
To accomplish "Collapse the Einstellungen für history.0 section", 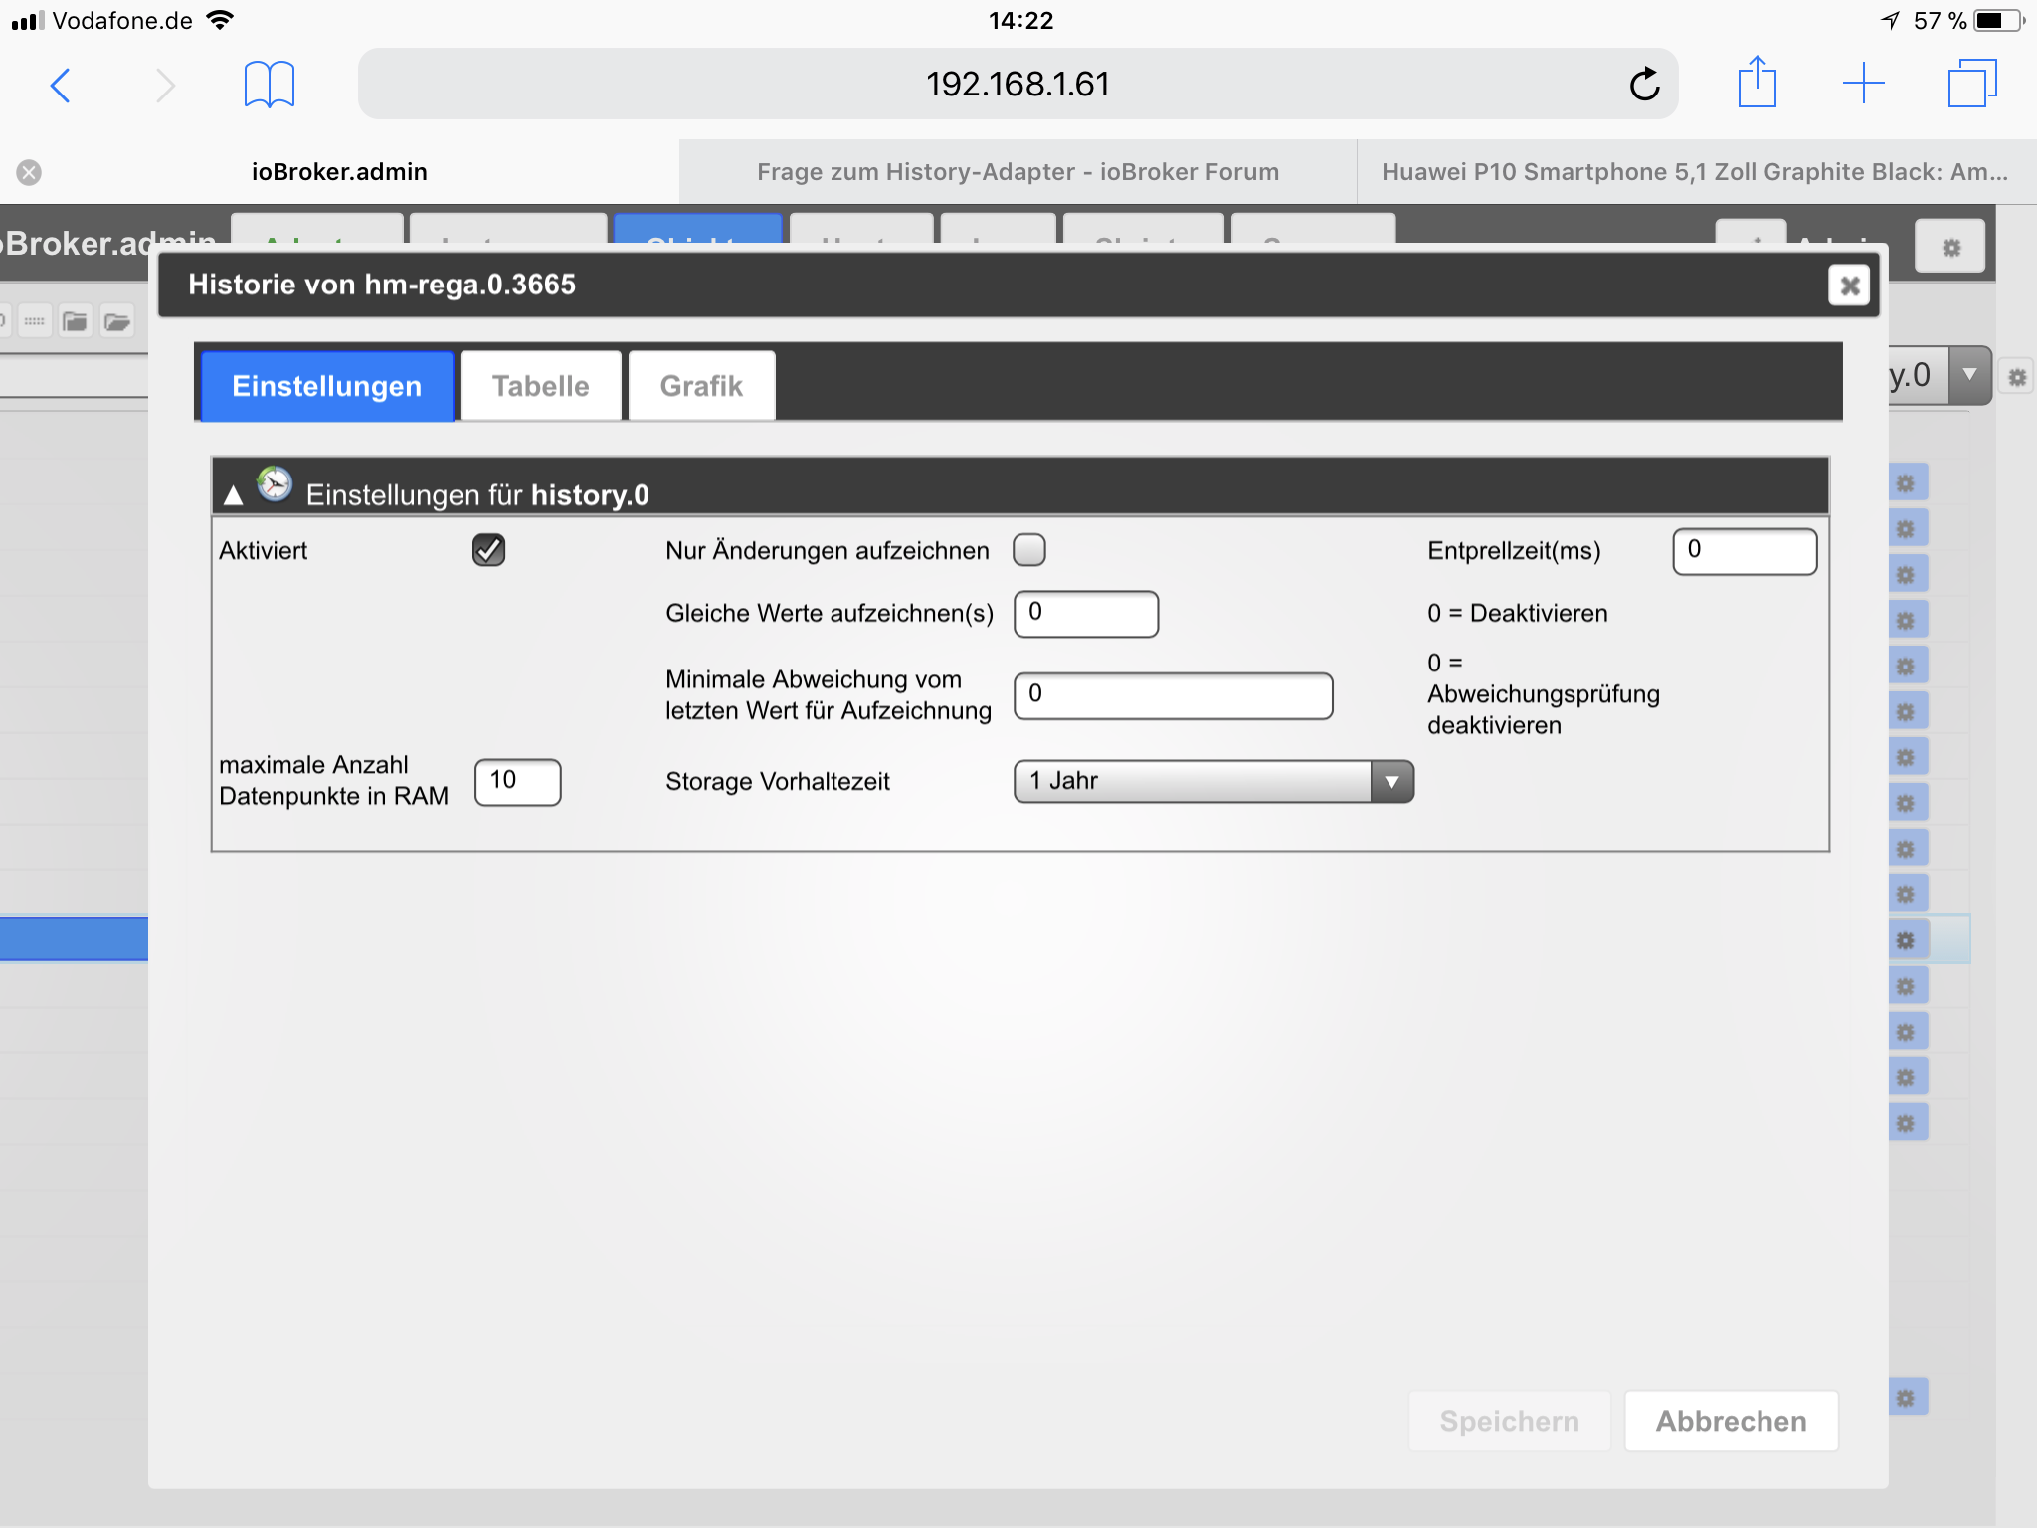I will [x=234, y=495].
